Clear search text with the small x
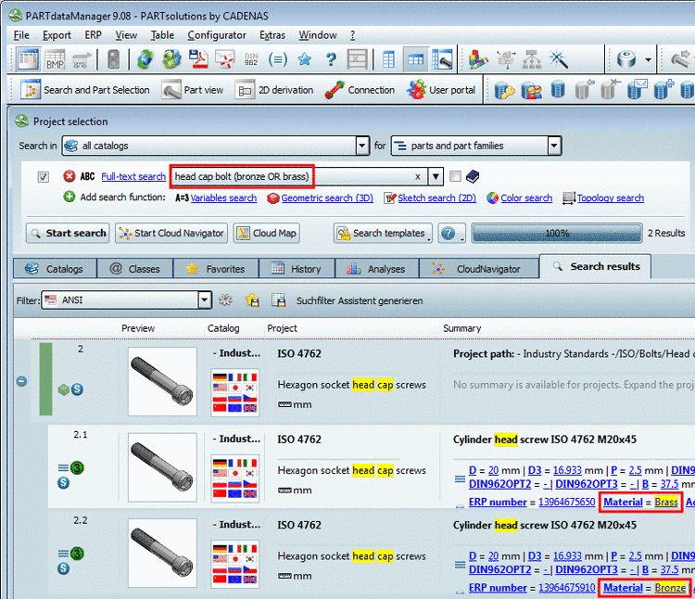The image size is (695, 599). [x=418, y=176]
